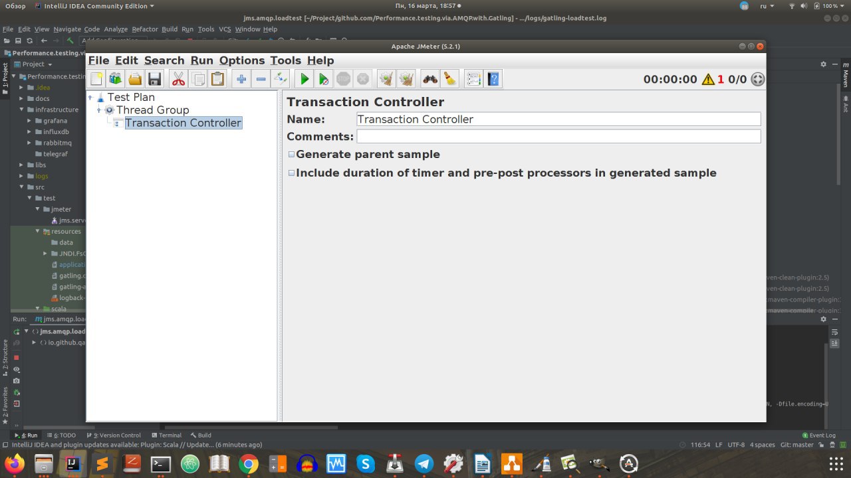Open the Event Log in IntelliJ
Viewport: 851px width, 478px height.
[818, 436]
